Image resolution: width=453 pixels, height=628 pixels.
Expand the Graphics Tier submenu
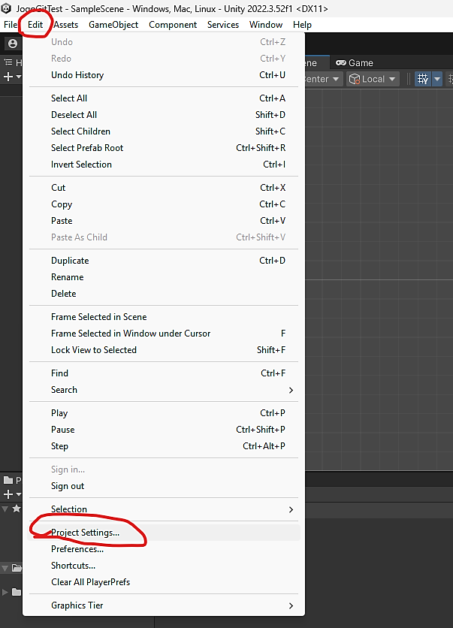(x=291, y=605)
